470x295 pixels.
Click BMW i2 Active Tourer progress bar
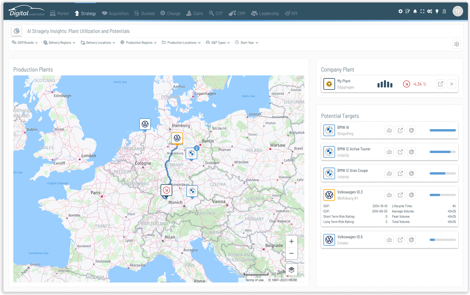tap(443, 152)
